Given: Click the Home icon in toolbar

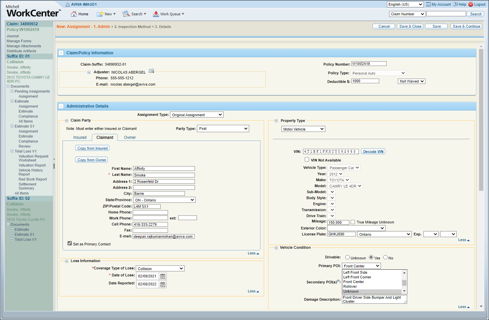Looking at the screenshot, I should coord(74,14).
